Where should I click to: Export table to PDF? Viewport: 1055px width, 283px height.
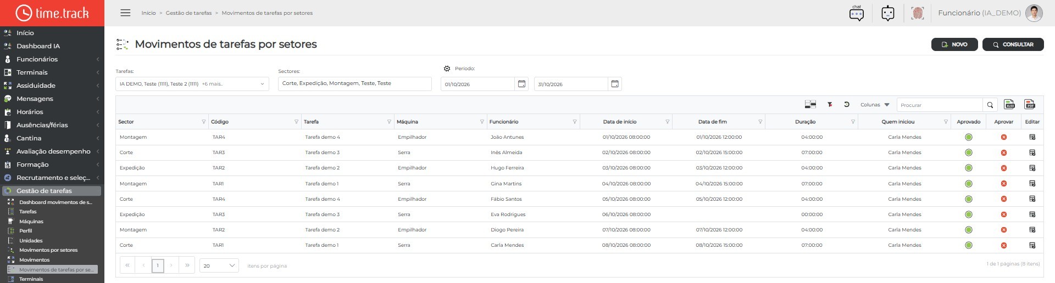[1030, 104]
